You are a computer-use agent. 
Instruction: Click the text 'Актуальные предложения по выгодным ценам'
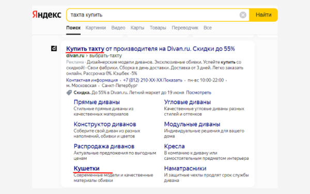pos(115,156)
